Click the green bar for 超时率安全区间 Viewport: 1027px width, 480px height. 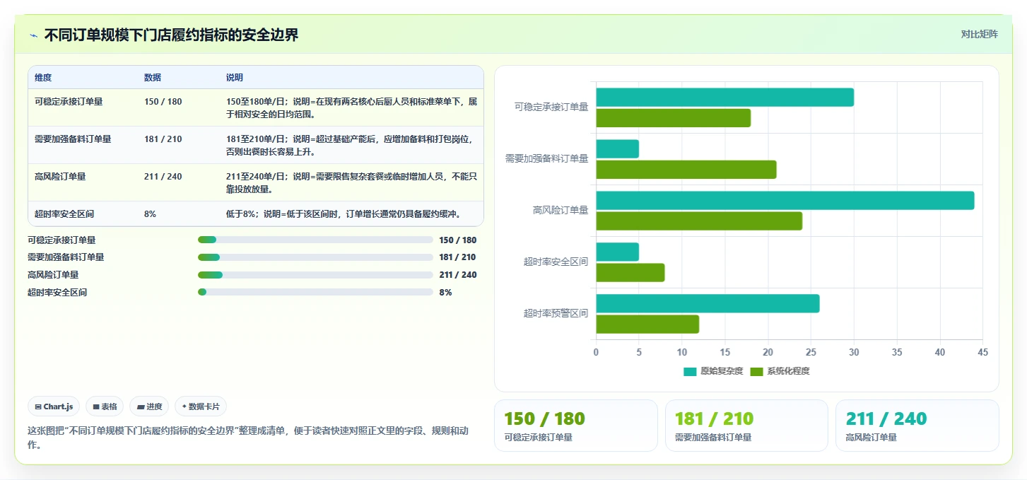tap(630, 273)
